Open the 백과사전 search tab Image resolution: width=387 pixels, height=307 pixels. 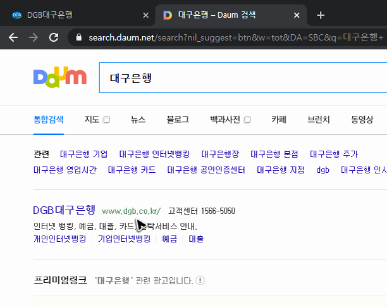(x=225, y=120)
